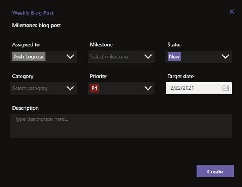
Task: Focus the description text area
Action: (121, 126)
